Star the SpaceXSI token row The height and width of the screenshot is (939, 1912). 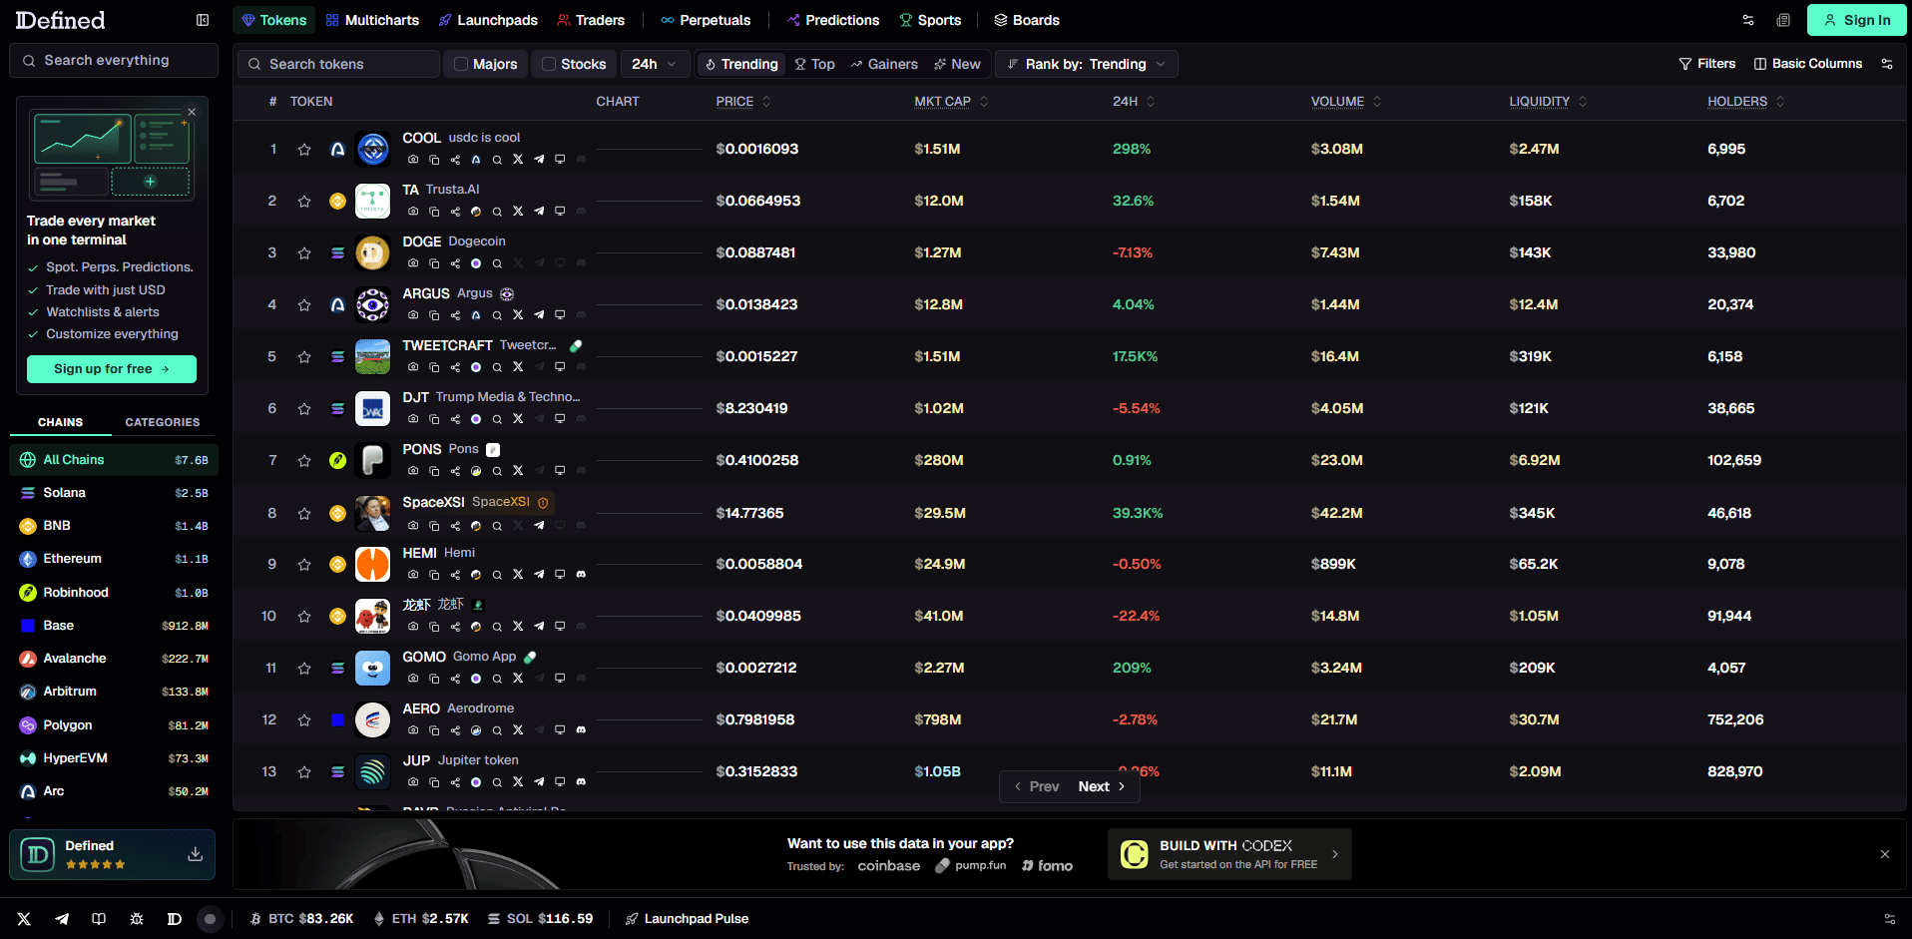pyautogui.click(x=304, y=514)
